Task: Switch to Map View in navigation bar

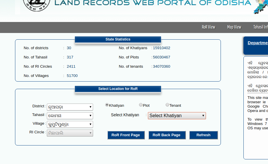Action: 234,27
